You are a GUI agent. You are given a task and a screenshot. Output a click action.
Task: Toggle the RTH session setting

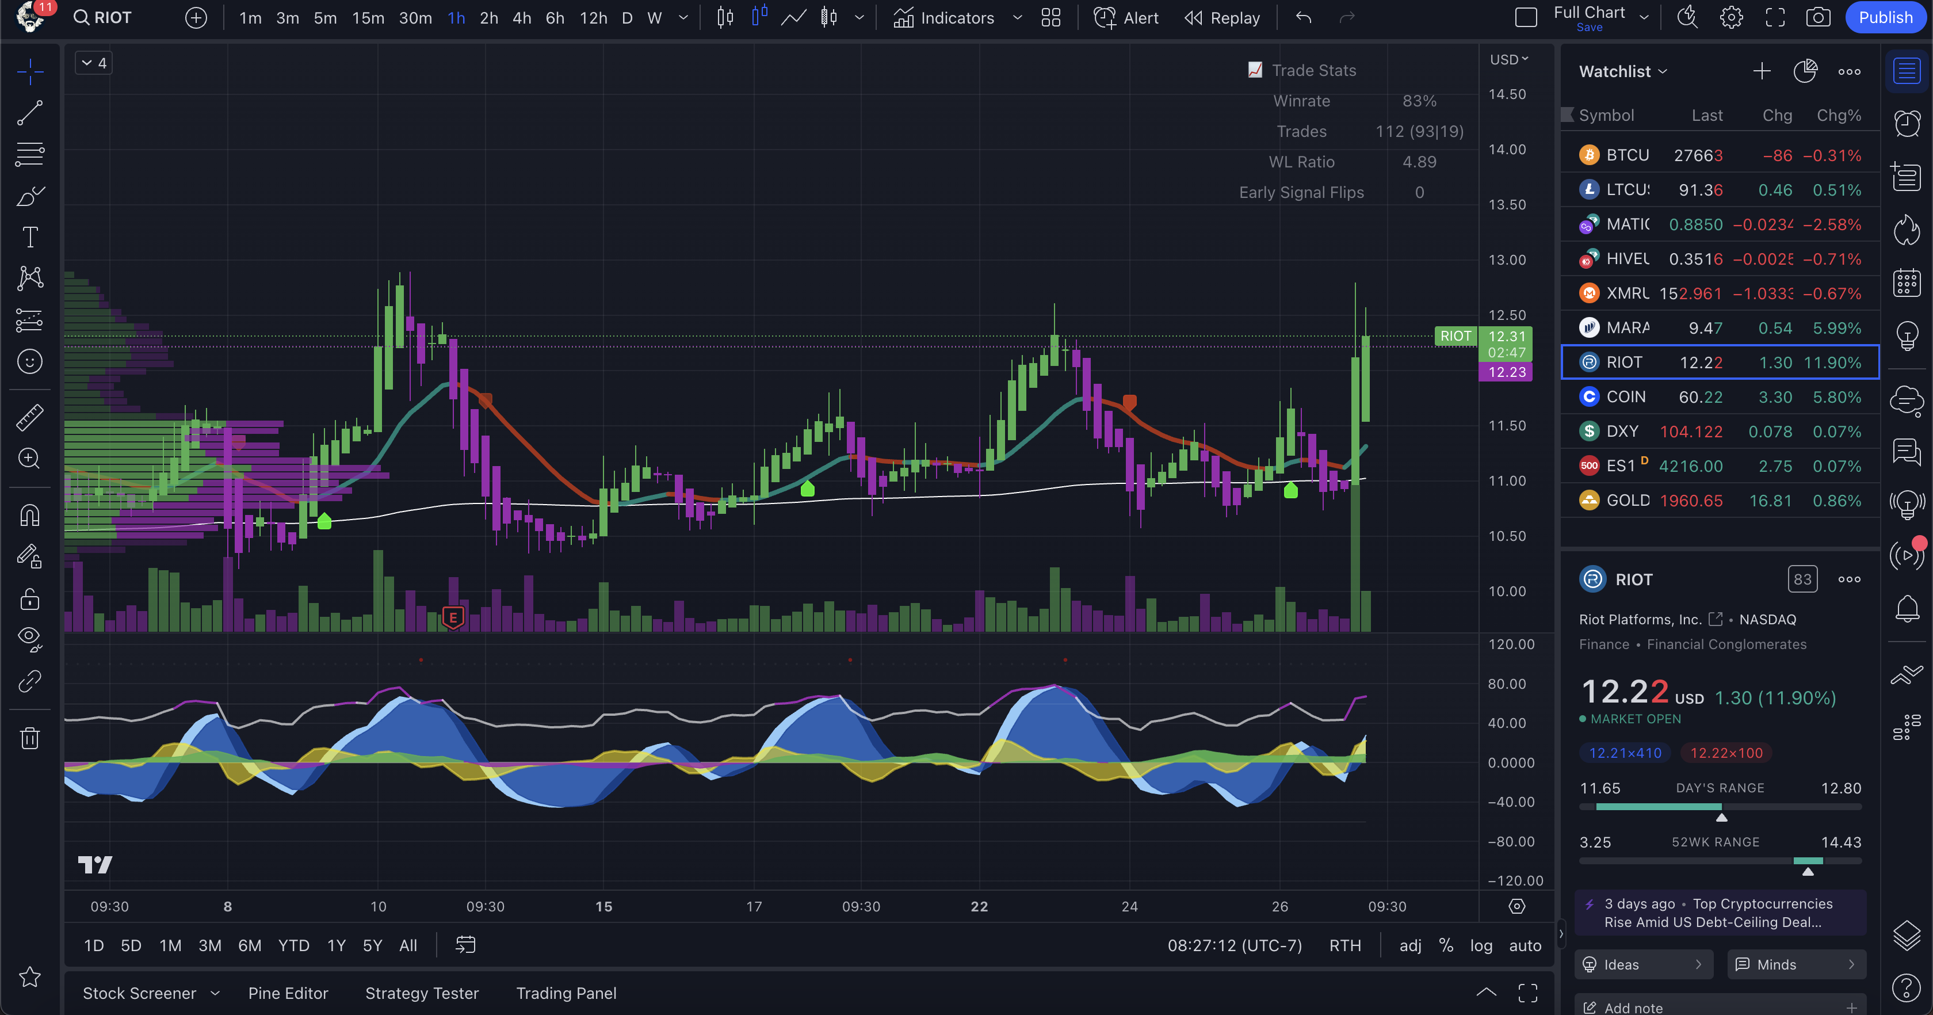point(1344,945)
